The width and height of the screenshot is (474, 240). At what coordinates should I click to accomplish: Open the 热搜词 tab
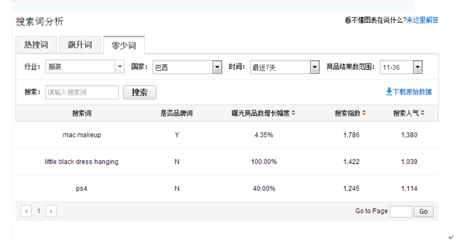36,45
